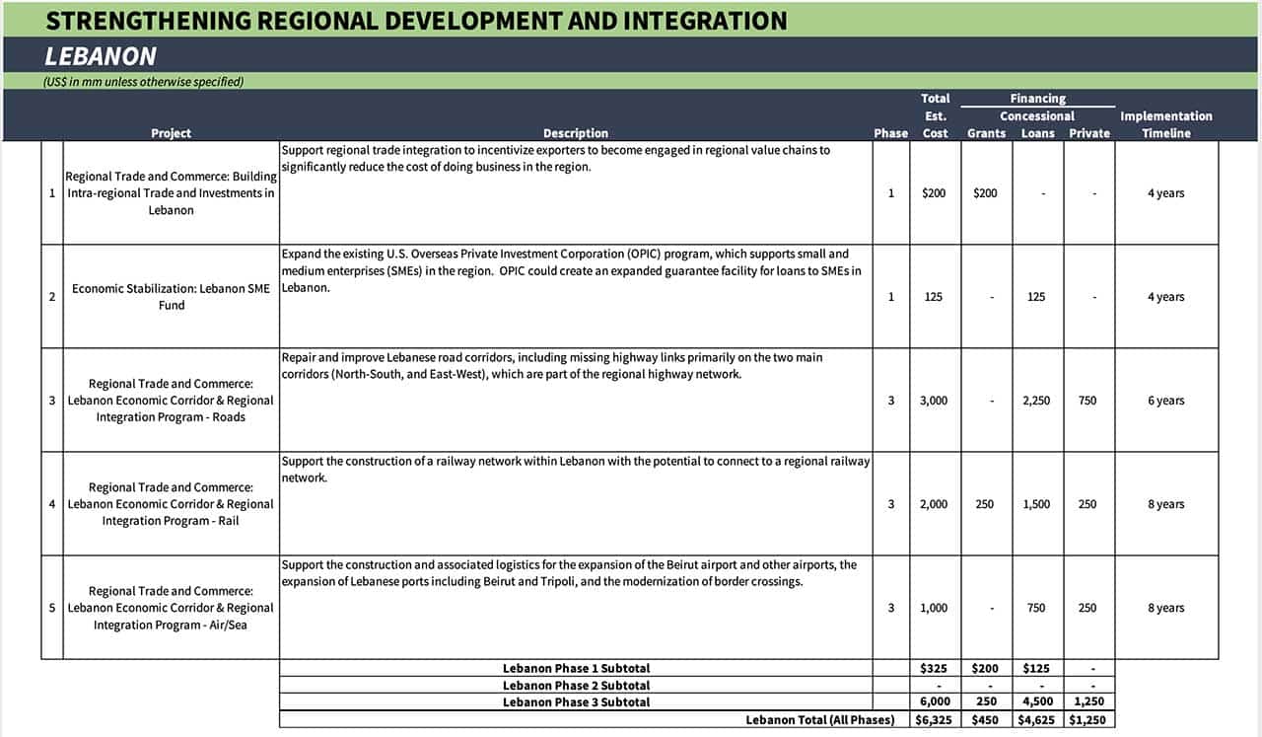Select the Air/Sea program project name cell

[171, 608]
